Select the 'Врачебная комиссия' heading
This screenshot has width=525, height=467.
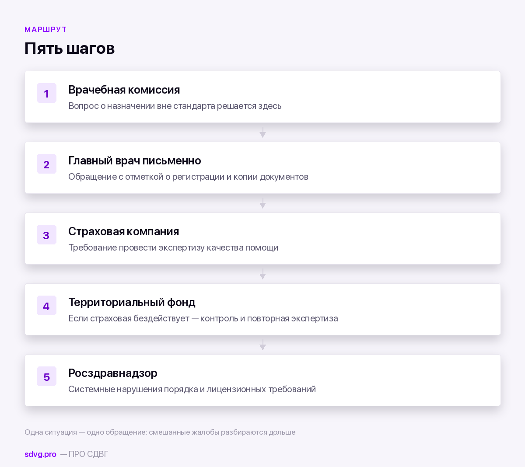coord(124,90)
